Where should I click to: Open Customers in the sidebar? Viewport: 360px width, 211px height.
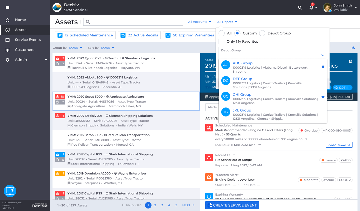pyautogui.click(x=25, y=50)
